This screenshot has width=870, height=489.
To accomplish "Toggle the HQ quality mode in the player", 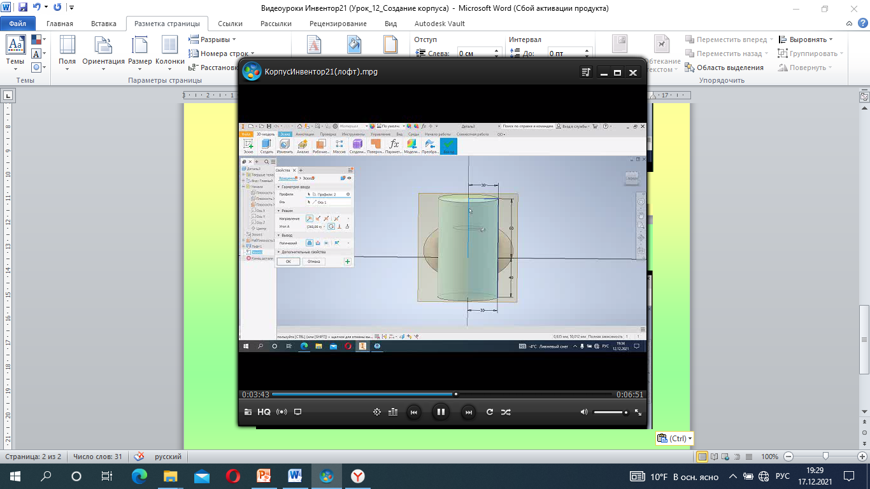I will tap(264, 412).
